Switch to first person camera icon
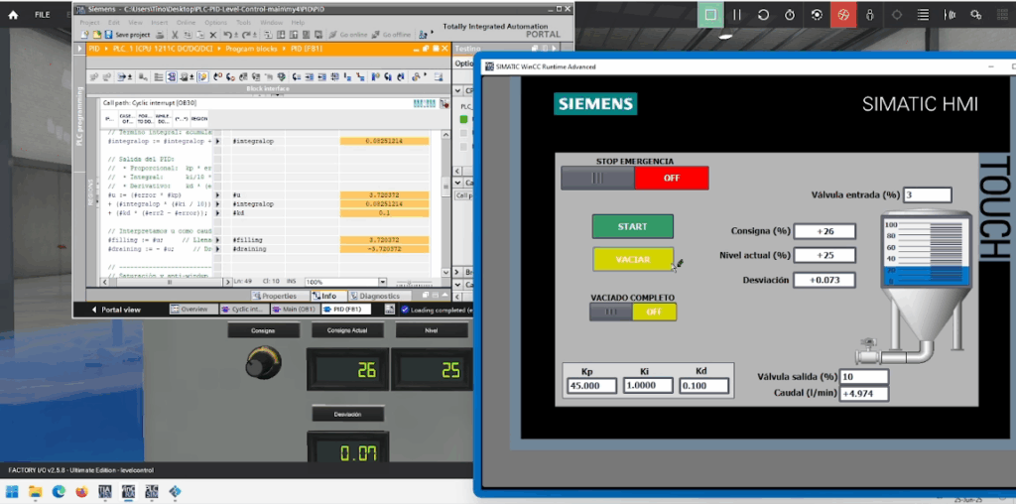The width and height of the screenshot is (1016, 504). [x=869, y=14]
